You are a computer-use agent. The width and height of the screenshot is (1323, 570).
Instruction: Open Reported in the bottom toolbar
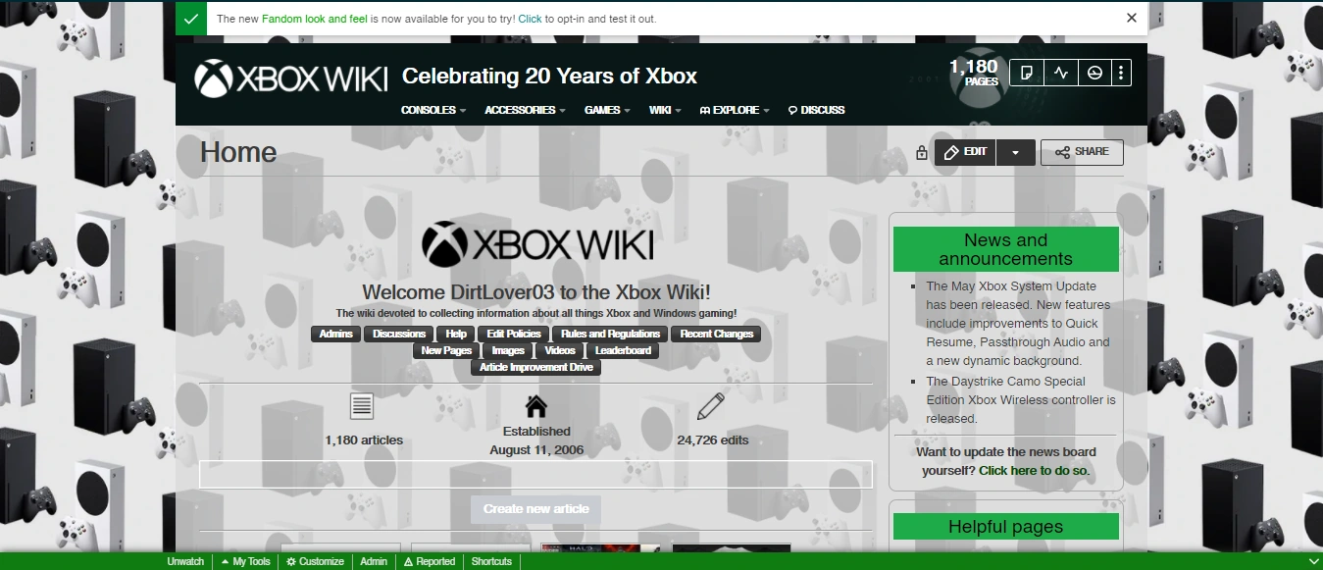coord(430,561)
